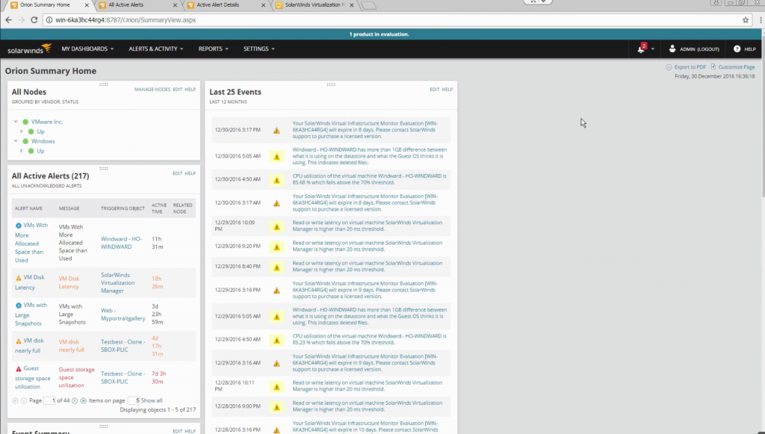Click the site info icon in address bar
This screenshot has width=765, height=434.
pyautogui.click(x=49, y=20)
